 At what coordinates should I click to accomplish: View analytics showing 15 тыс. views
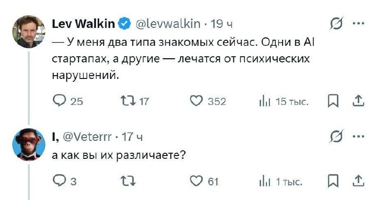[x=284, y=102]
